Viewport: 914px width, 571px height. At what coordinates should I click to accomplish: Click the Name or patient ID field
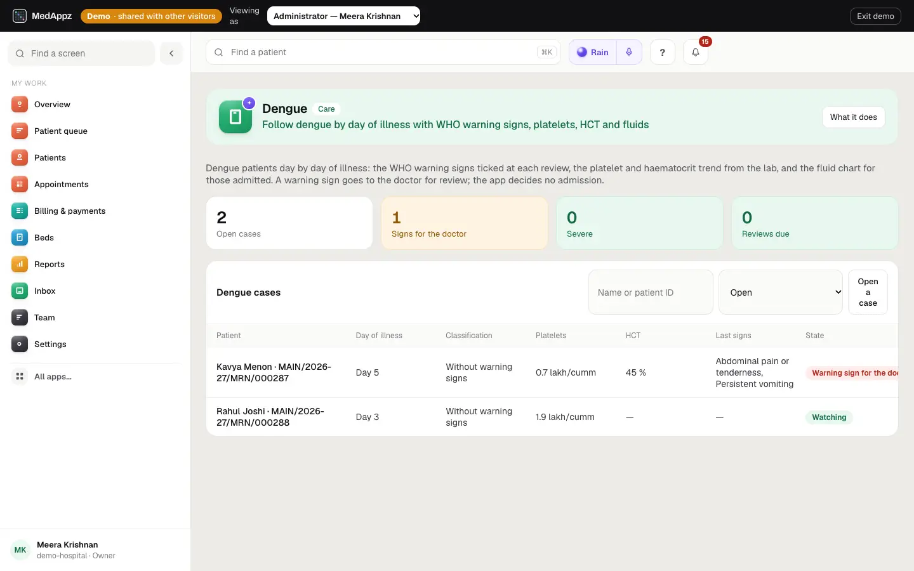651,292
